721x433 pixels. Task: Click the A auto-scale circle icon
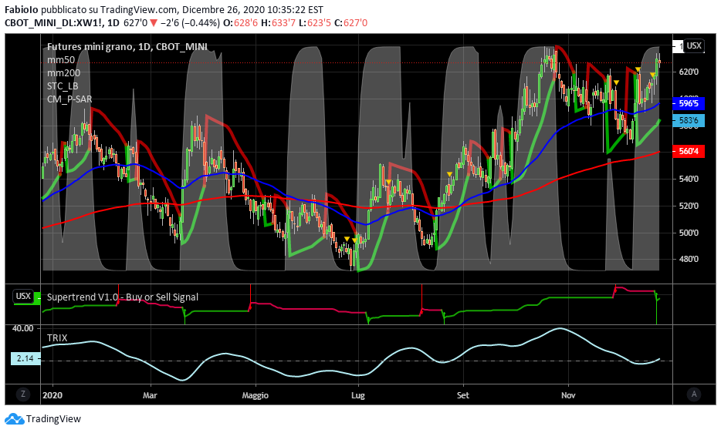pyautogui.click(x=694, y=394)
